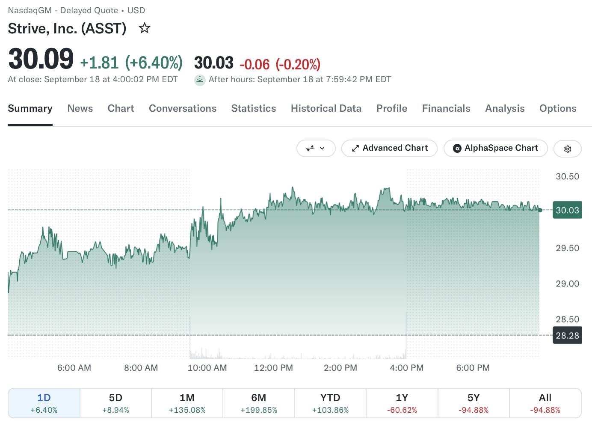Image resolution: width=592 pixels, height=423 pixels.
Task: Select the 5D time range
Action: click(115, 403)
